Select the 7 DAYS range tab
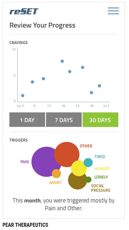 point(64,120)
